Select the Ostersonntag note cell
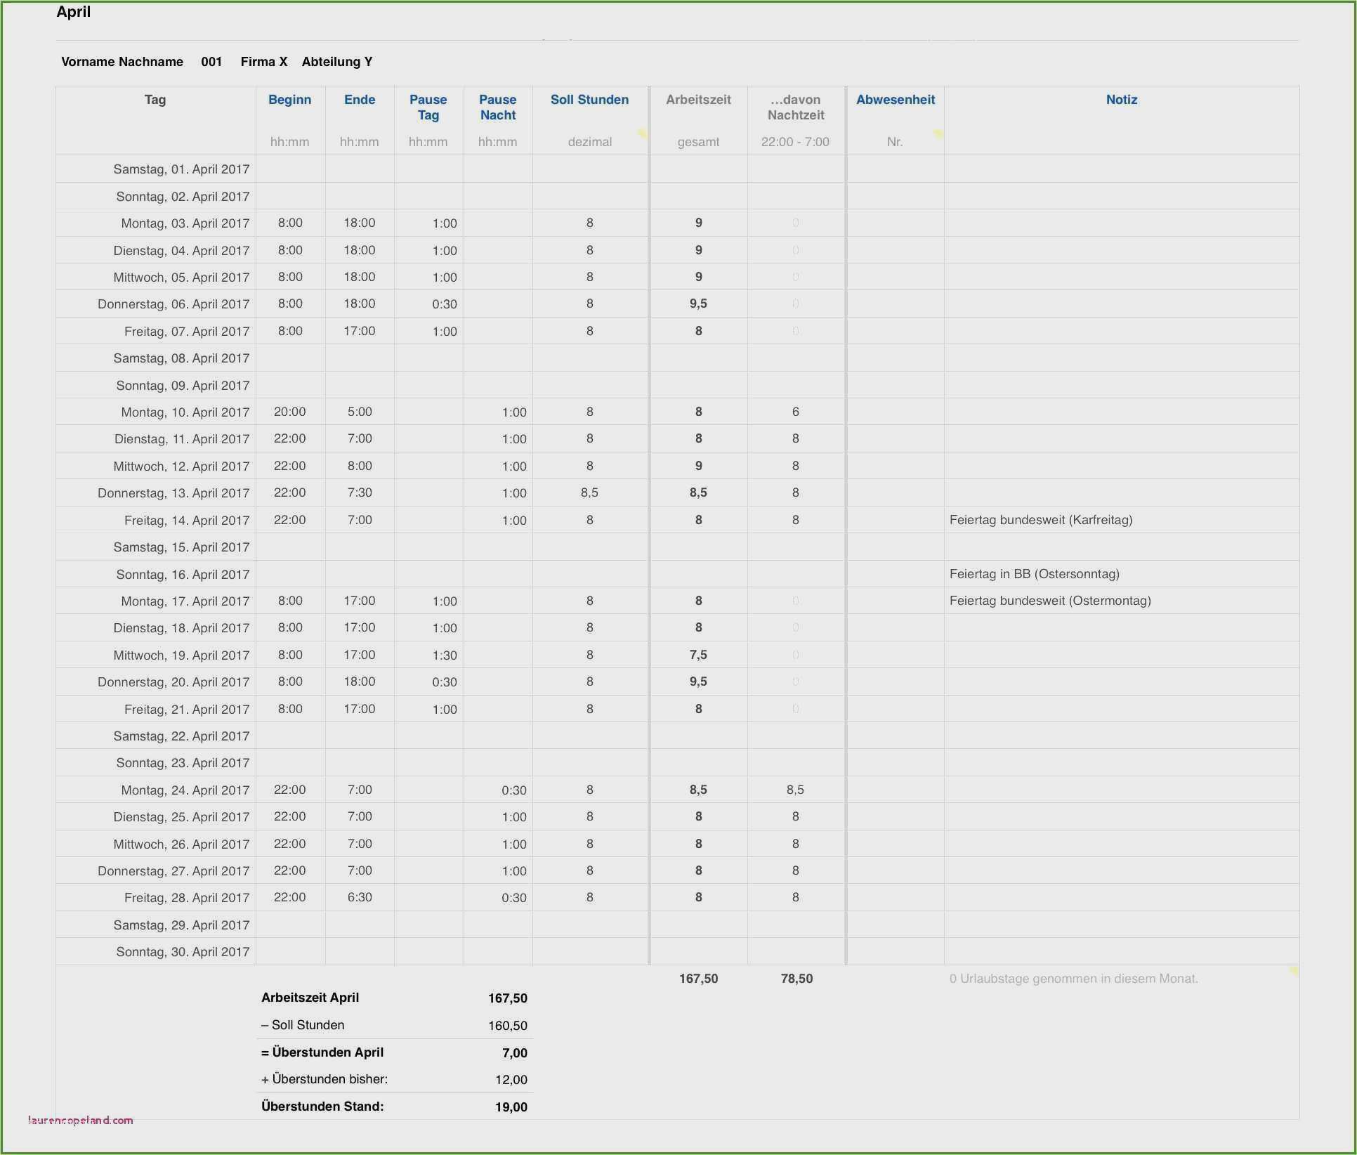The width and height of the screenshot is (1357, 1155). (x=1034, y=574)
